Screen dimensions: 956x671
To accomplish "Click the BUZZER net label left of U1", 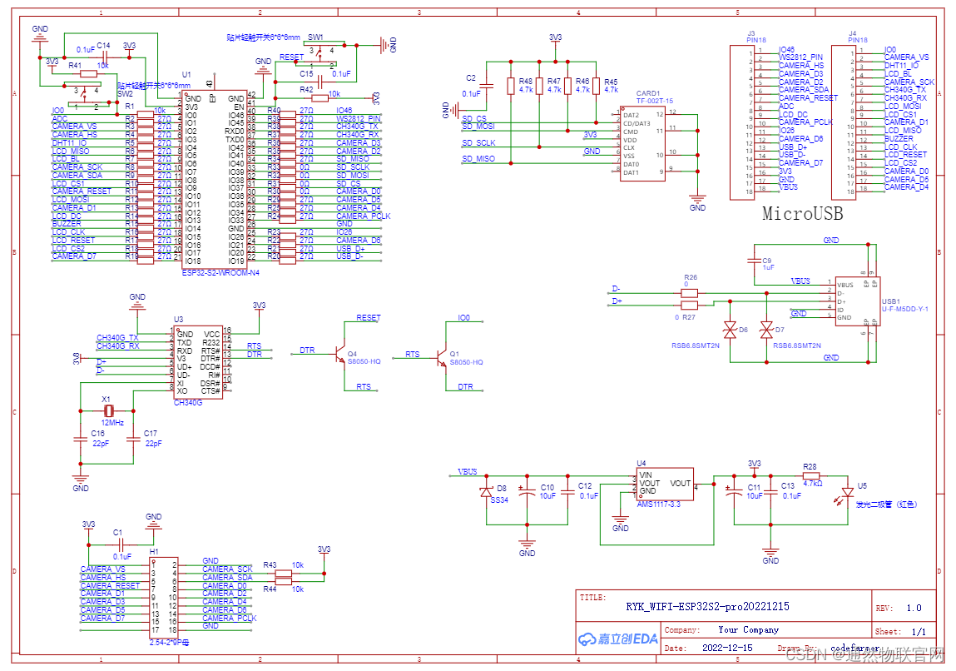I will [x=67, y=224].
